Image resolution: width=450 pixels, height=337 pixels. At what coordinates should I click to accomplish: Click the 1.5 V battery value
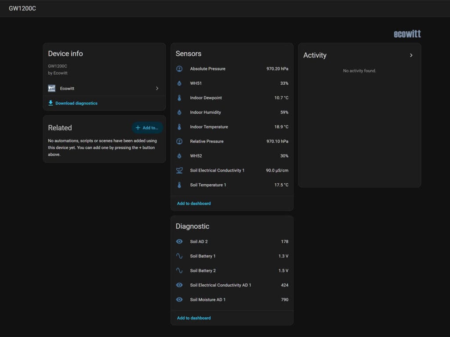(x=283, y=270)
